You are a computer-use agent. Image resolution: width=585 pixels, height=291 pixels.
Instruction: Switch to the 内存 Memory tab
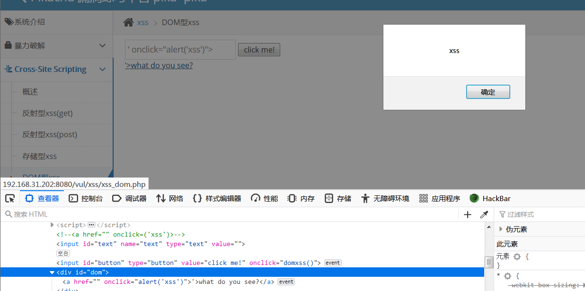[x=301, y=198]
